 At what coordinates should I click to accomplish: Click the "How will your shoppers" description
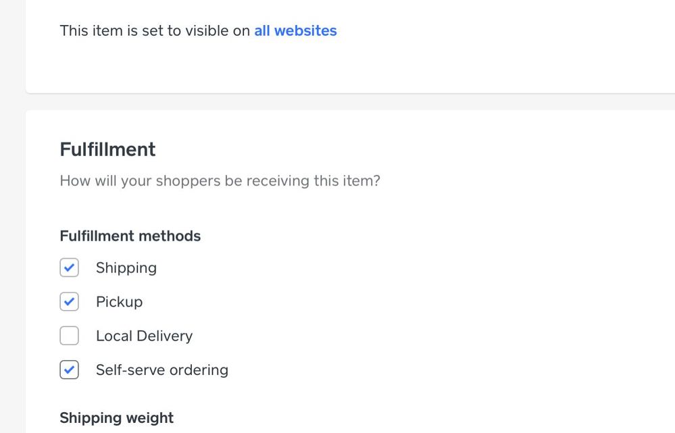coord(220,181)
